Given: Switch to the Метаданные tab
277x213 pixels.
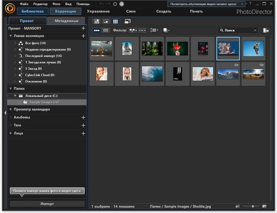Looking at the screenshot, I should click(66, 21).
